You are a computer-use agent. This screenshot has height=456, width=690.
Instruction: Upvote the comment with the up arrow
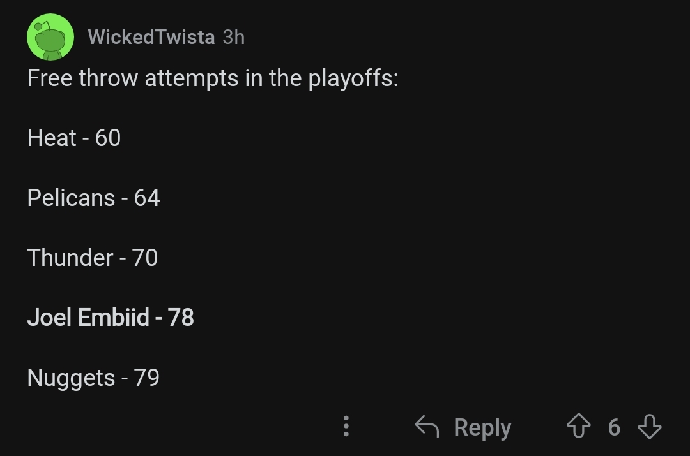click(x=579, y=426)
